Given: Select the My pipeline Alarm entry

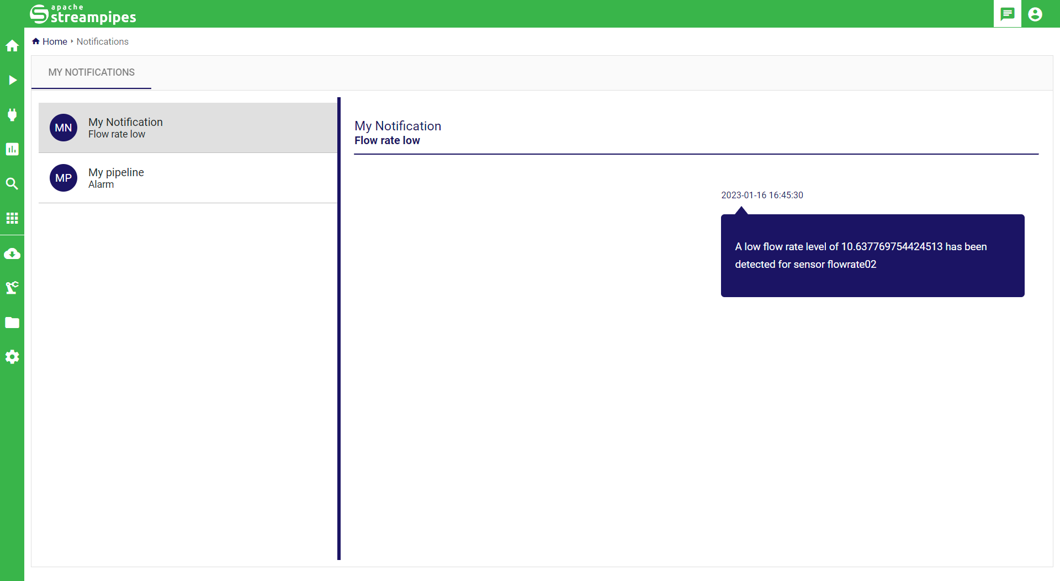Looking at the screenshot, I should pos(188,178).
